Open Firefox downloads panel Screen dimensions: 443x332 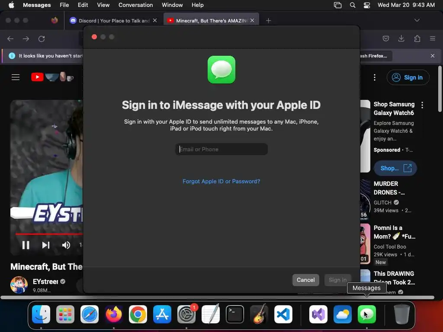(x=401, y=38)
